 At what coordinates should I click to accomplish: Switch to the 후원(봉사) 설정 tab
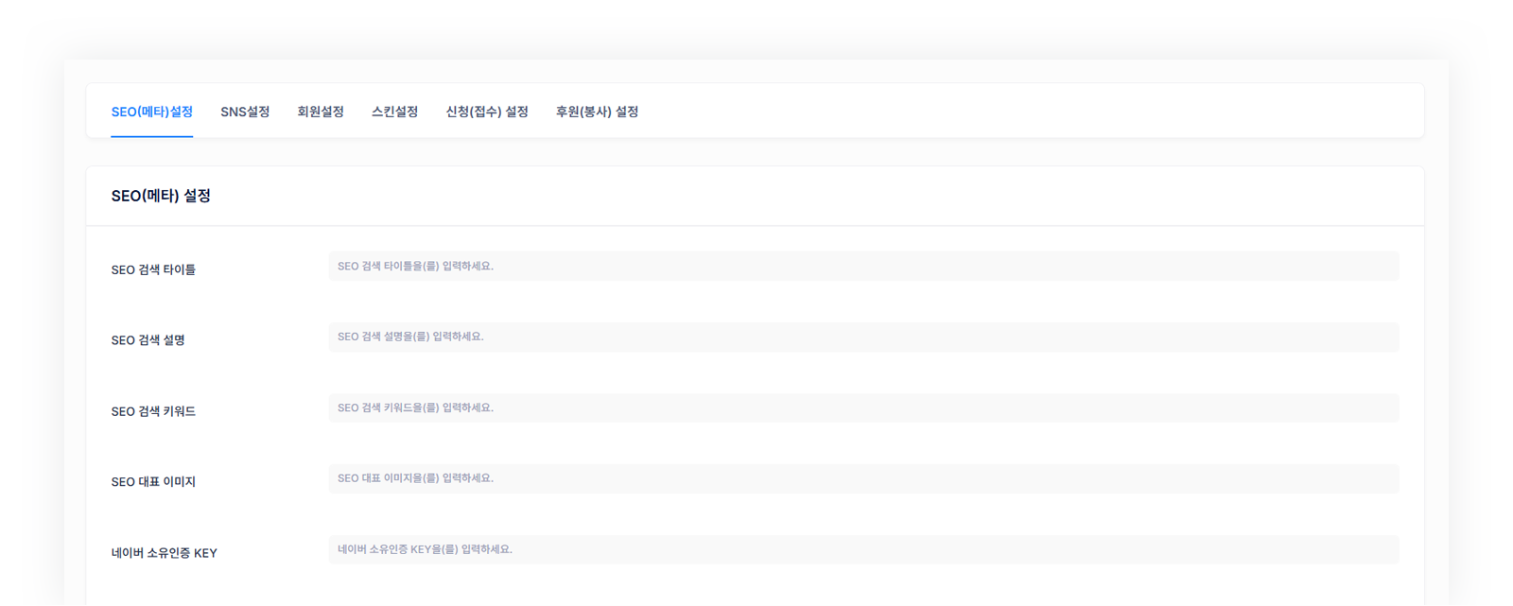coord(597,112)
